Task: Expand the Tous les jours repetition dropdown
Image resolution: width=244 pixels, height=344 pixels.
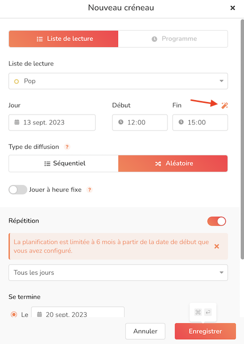Action: (x=118, y=272)
